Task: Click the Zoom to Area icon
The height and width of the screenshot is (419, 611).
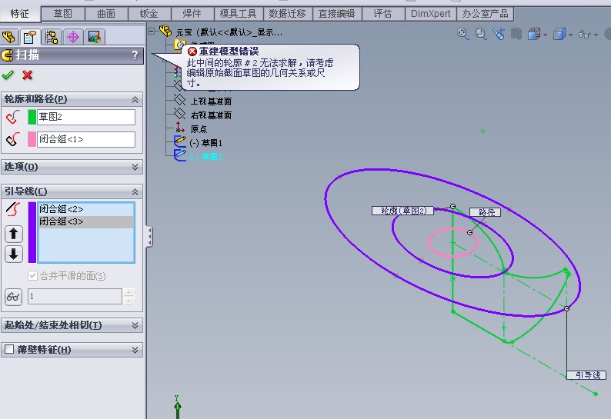Action: 480,35
